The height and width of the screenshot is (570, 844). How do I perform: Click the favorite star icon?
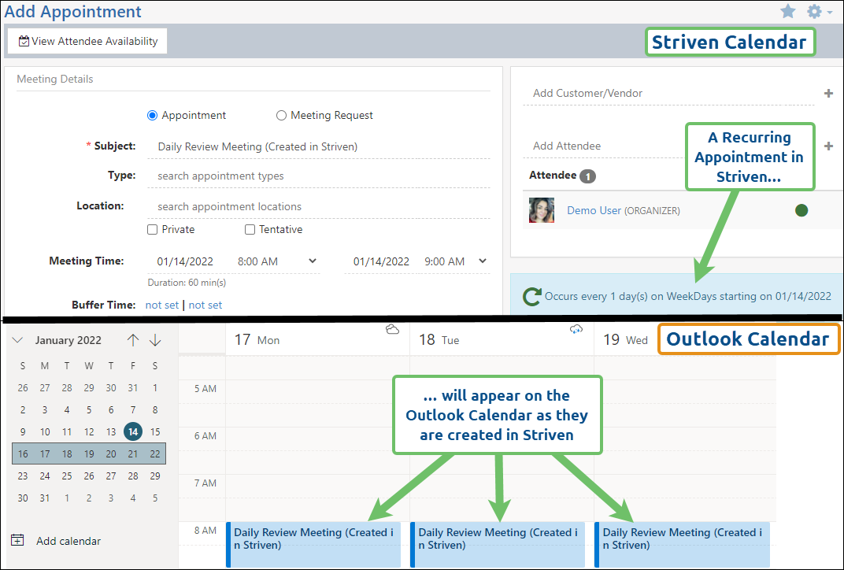(788, 11)
